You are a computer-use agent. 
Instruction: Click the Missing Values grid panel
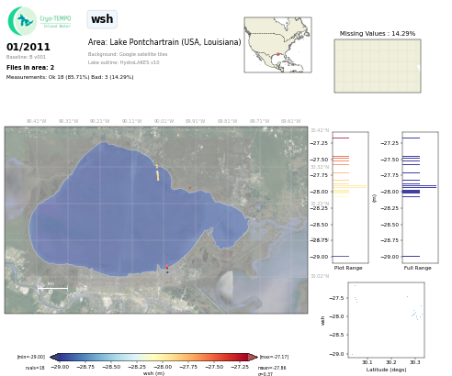[x=378, y=66]
